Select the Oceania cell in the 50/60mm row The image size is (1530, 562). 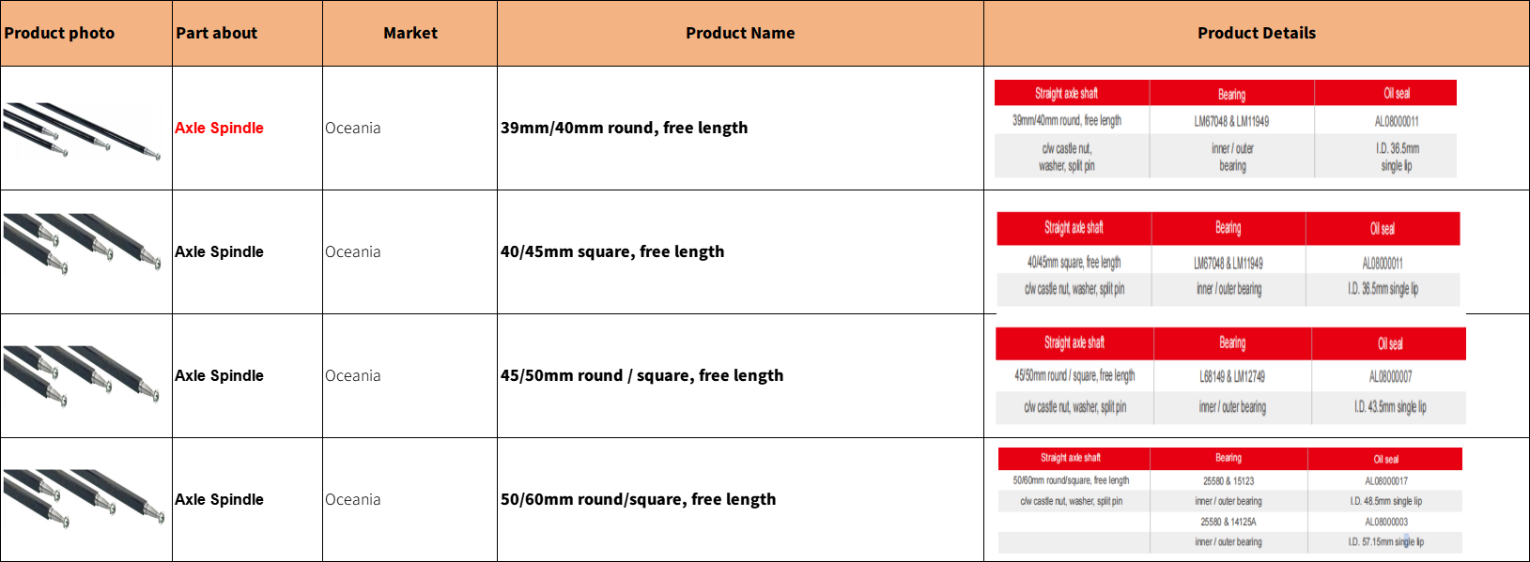click(353, 499)
